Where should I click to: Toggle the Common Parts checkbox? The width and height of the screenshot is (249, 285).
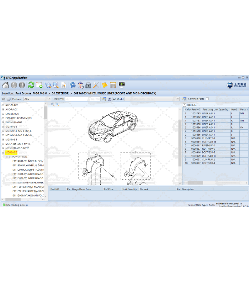[x=207, y=99]
